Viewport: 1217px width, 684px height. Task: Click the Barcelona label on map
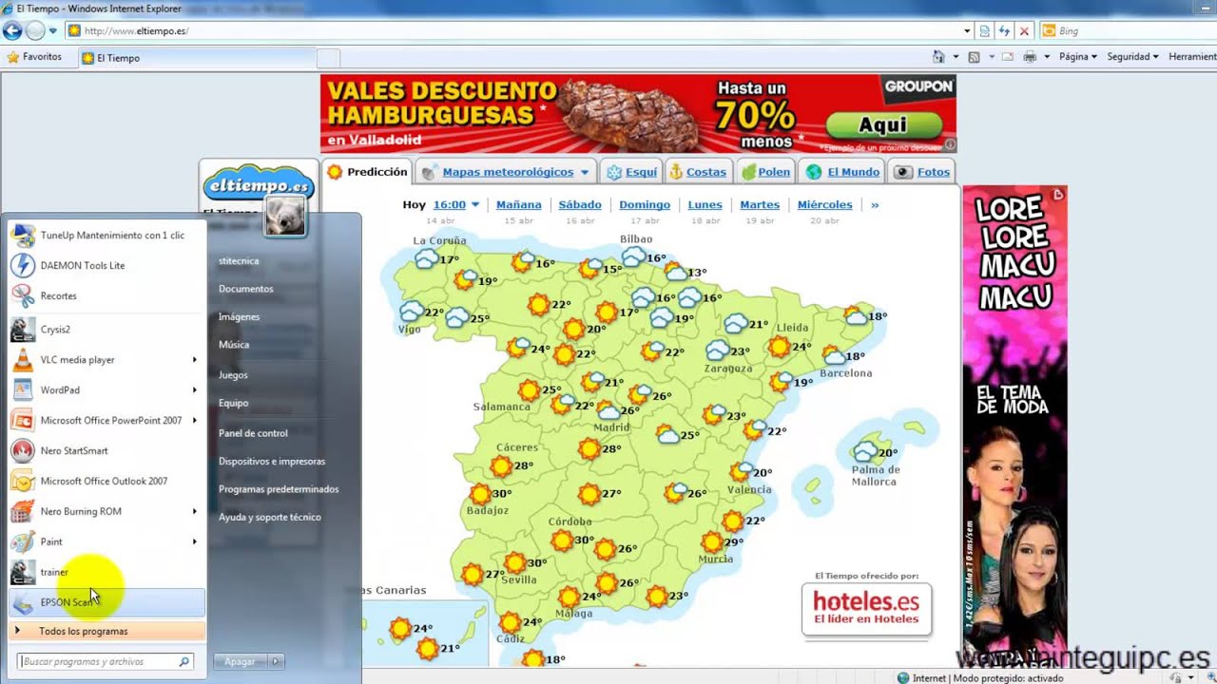coord(845,373)
